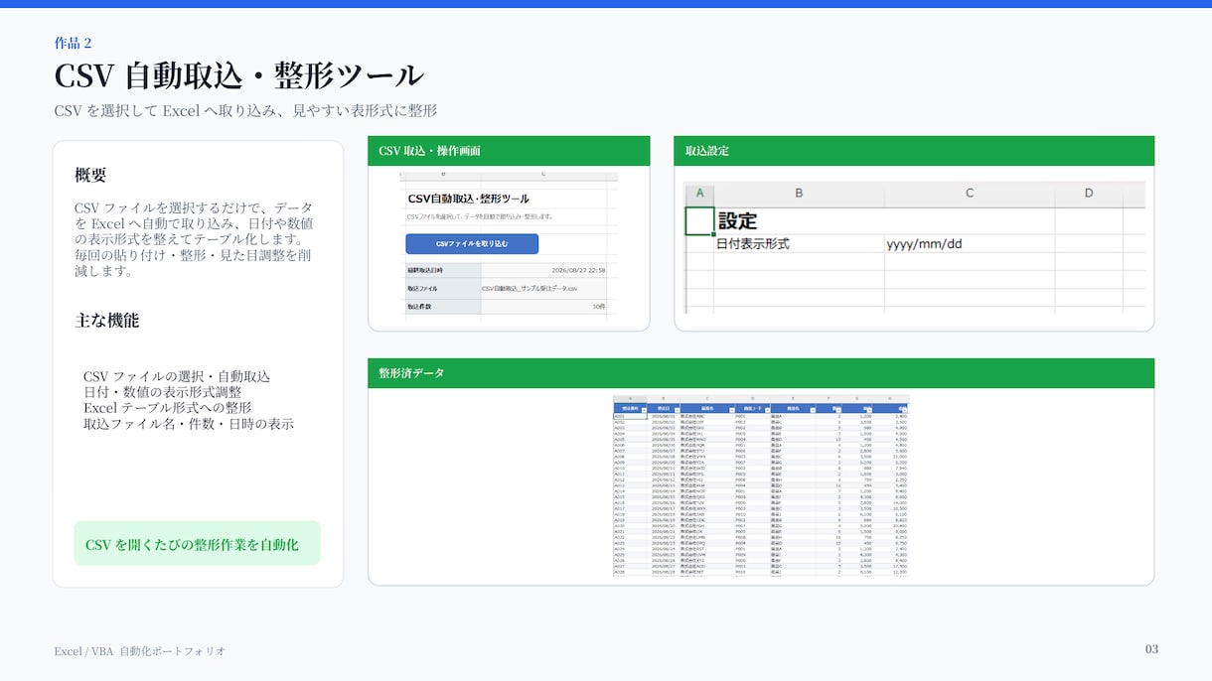Click the 取込ファイル名・件数・日時の表示 feature line
This screenshot has height=681, width=1212.
[x=189, y=424]
